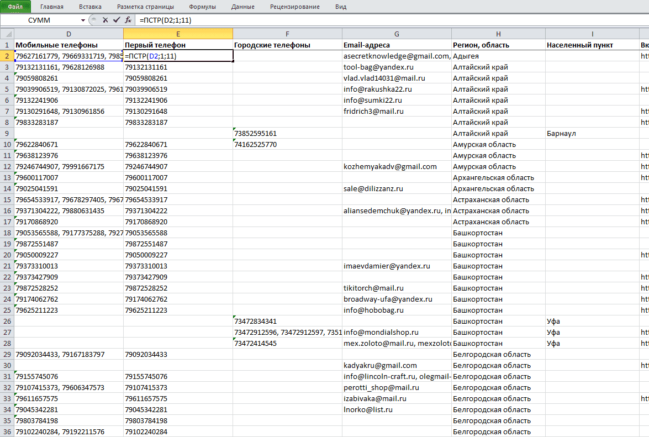Select cell with fridrich3@mail.ru
The height and width of the screenshot is (437, 649).
pyautogui.click(x=397, y=111)
